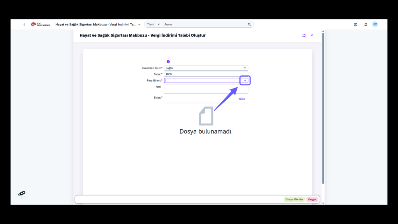Expand the Tümü search scope dropdown

click(153, 25)
